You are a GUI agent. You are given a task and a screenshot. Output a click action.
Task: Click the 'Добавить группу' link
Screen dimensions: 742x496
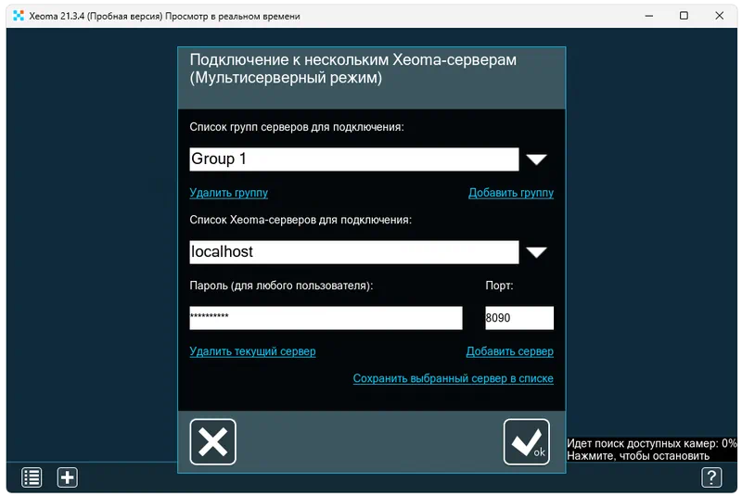(x=511, y=193)
